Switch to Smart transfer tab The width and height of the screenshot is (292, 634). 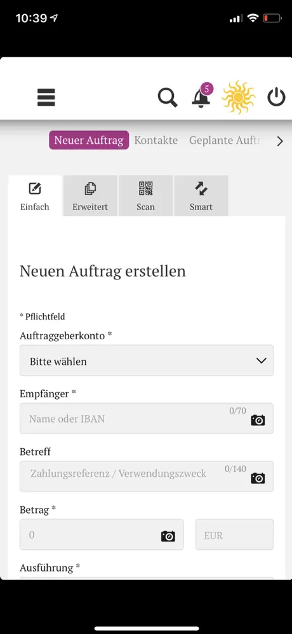pyautogui.click(x=201, y=195)
